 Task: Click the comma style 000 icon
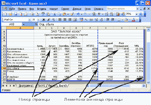click(x=91, y=20)
